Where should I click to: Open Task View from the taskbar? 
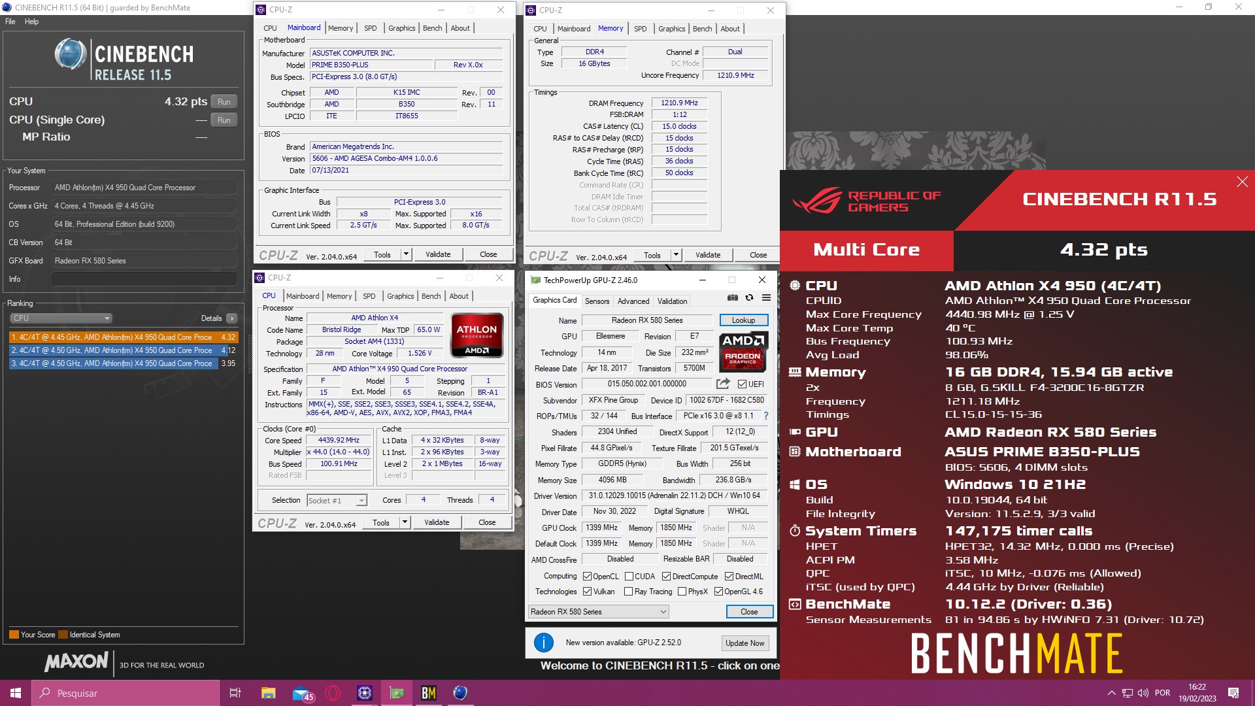[x=235, y=693]
